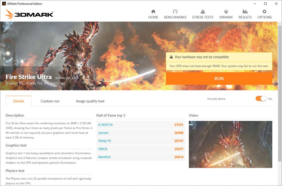
Task: Toggle the Include demo switch
Action: pos(261,99)
